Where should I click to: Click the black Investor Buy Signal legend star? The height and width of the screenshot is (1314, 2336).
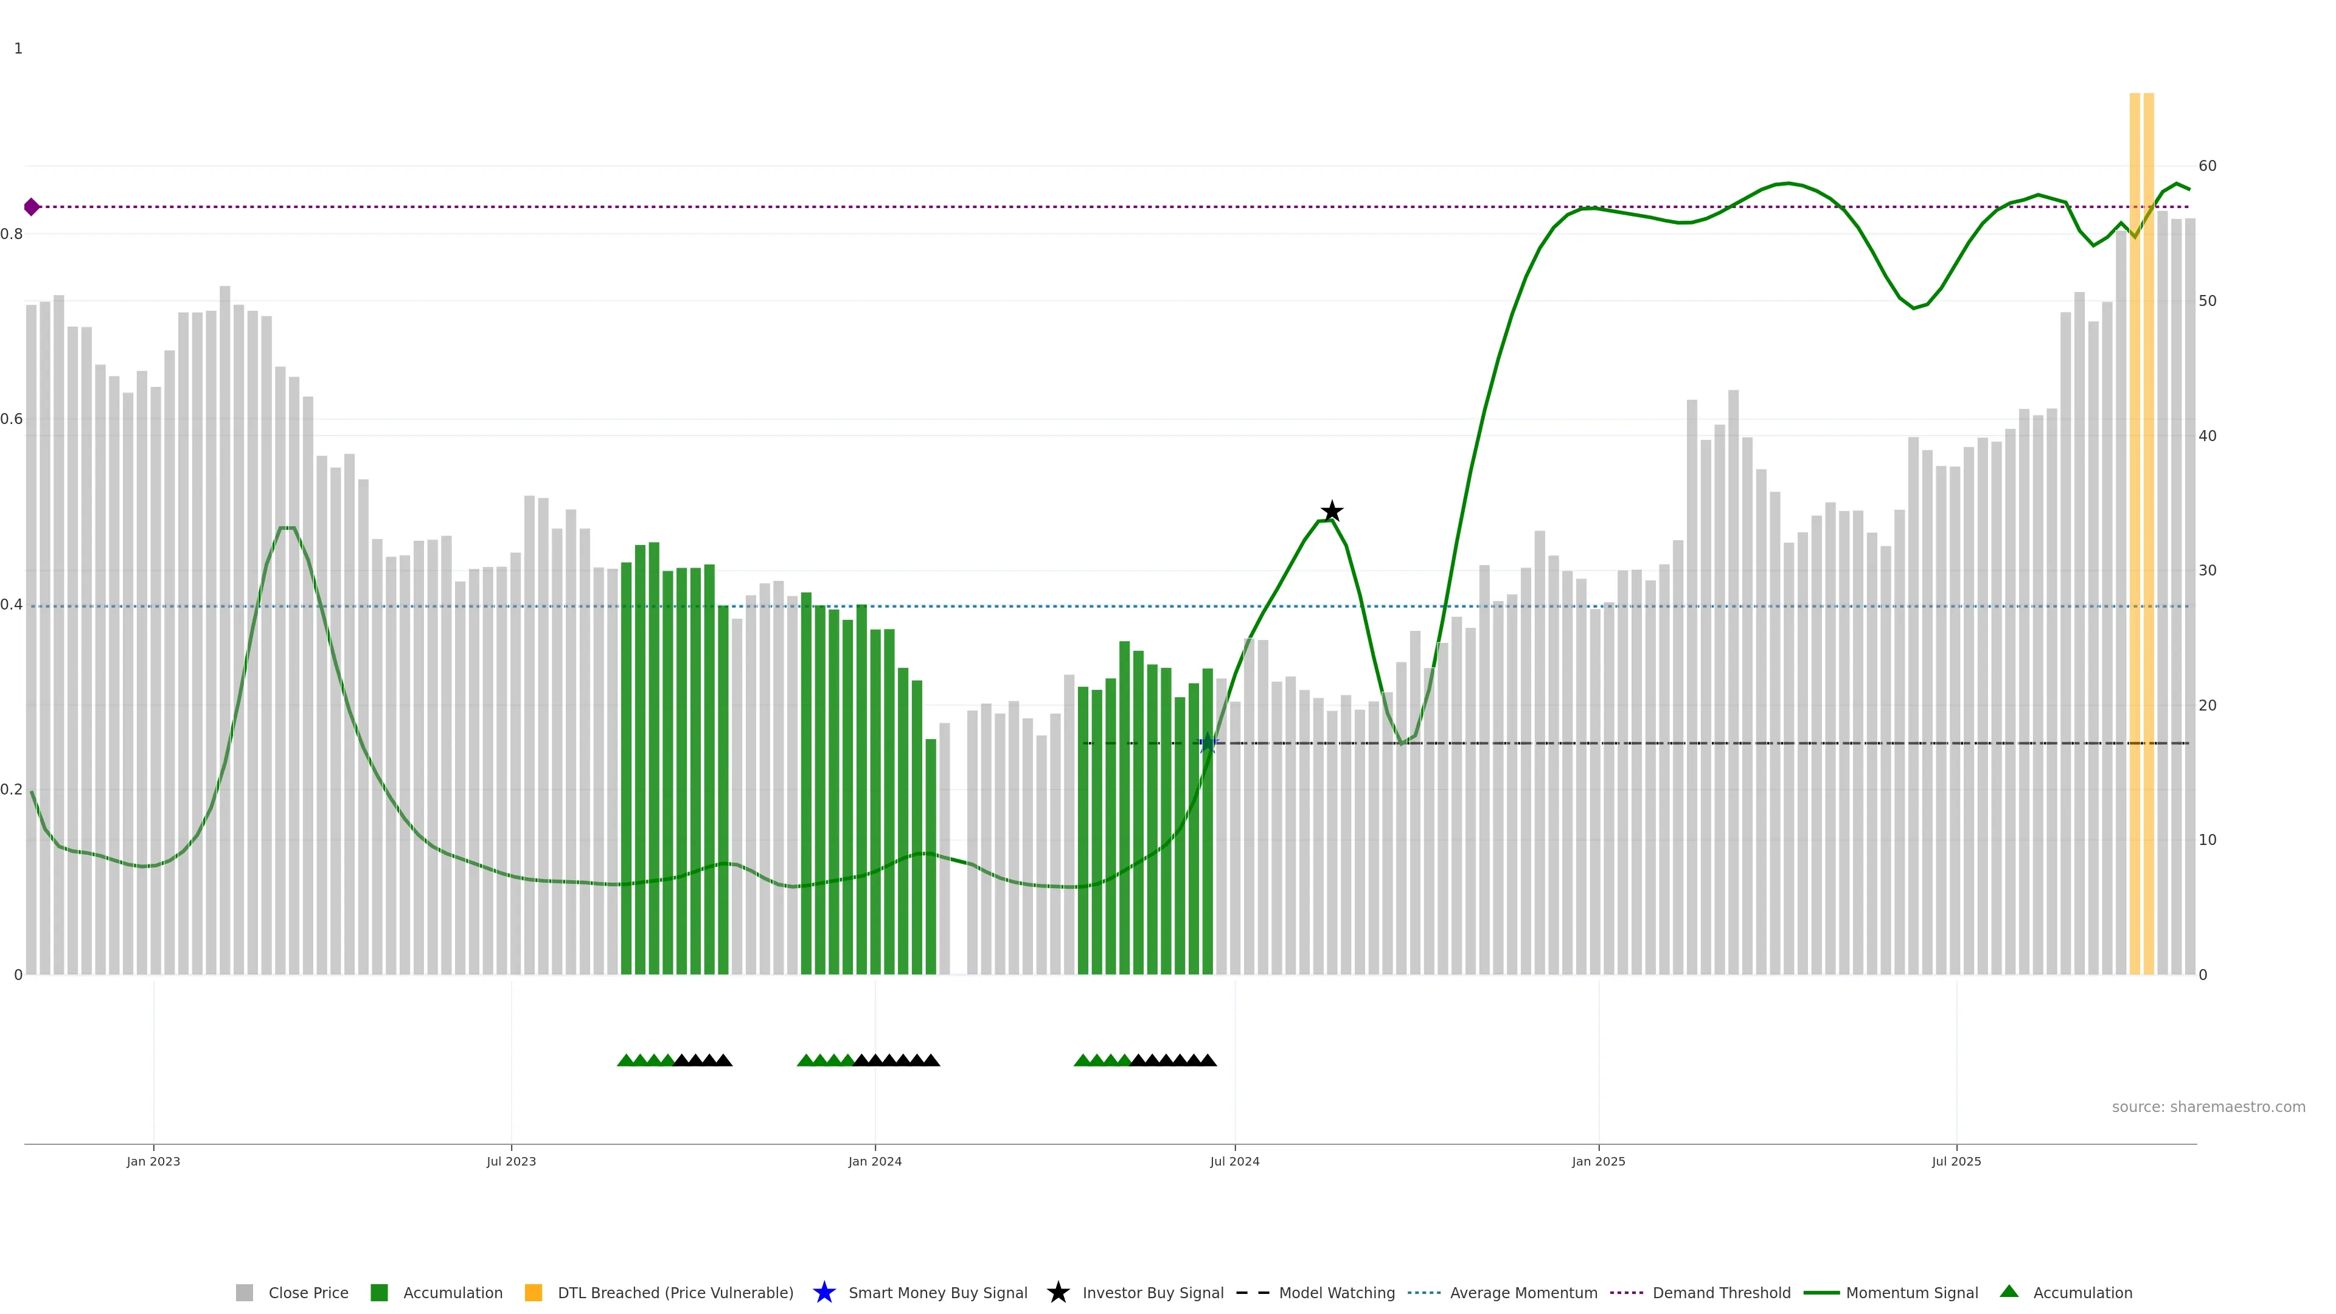pos(1057,1292)
